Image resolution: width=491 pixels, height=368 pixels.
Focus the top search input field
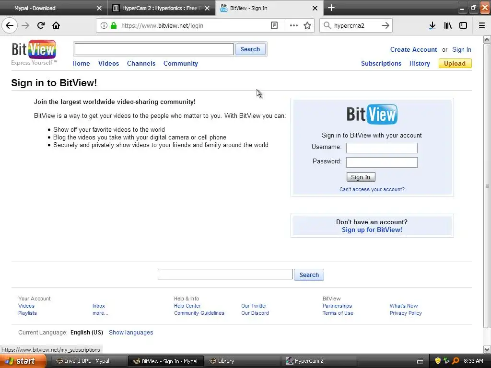[154, 49]
